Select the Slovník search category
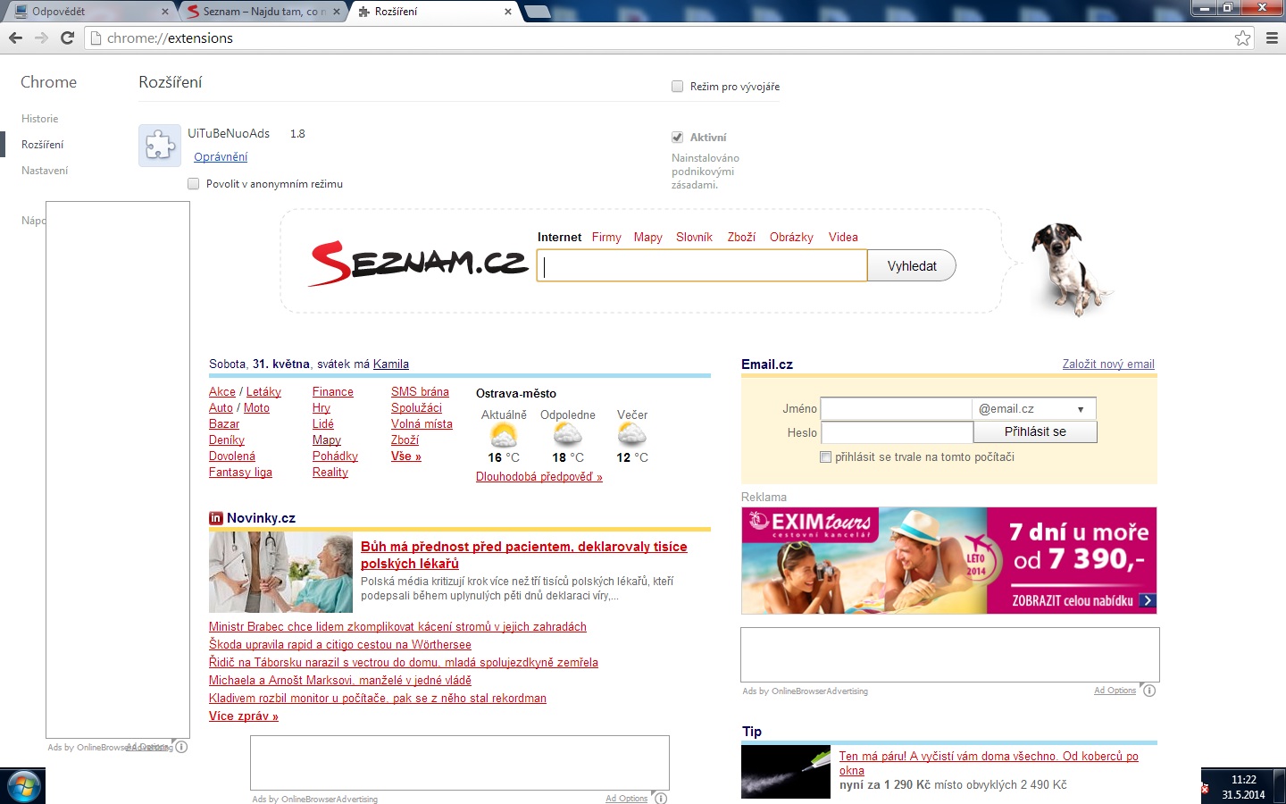The width and height of the screenshot is (1286, 804). [x=694, y=238]
